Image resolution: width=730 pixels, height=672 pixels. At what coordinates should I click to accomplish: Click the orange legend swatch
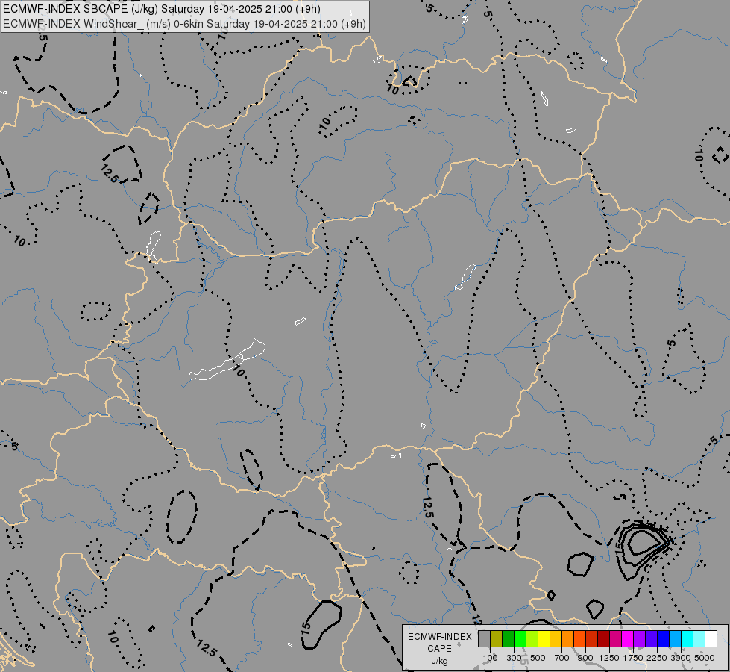(567, 639)
